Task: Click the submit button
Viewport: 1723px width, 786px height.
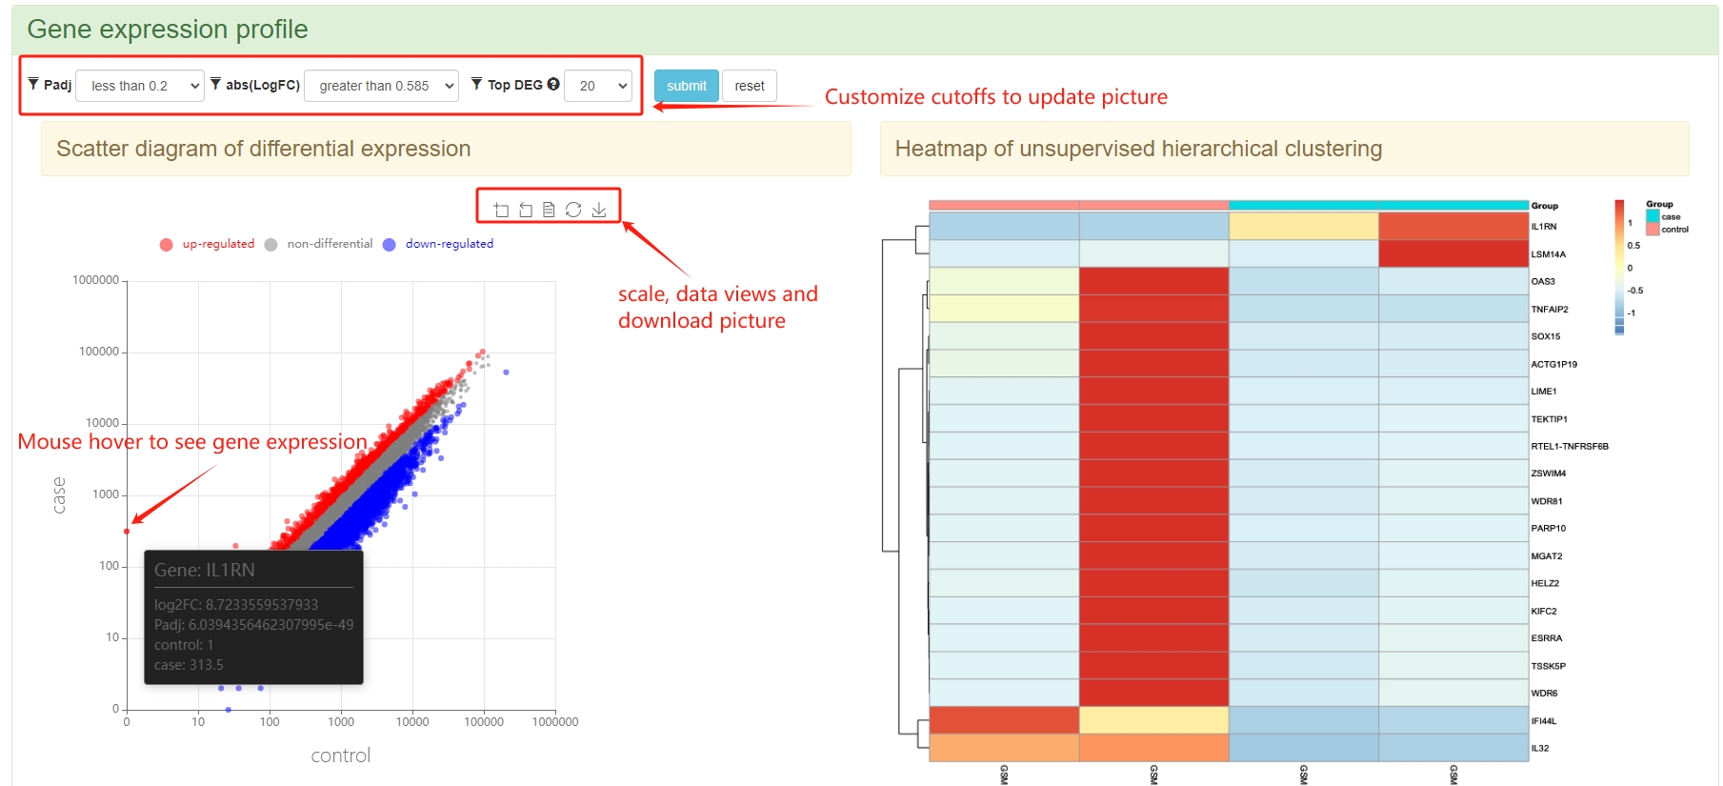Action: [x=687, y=86]
